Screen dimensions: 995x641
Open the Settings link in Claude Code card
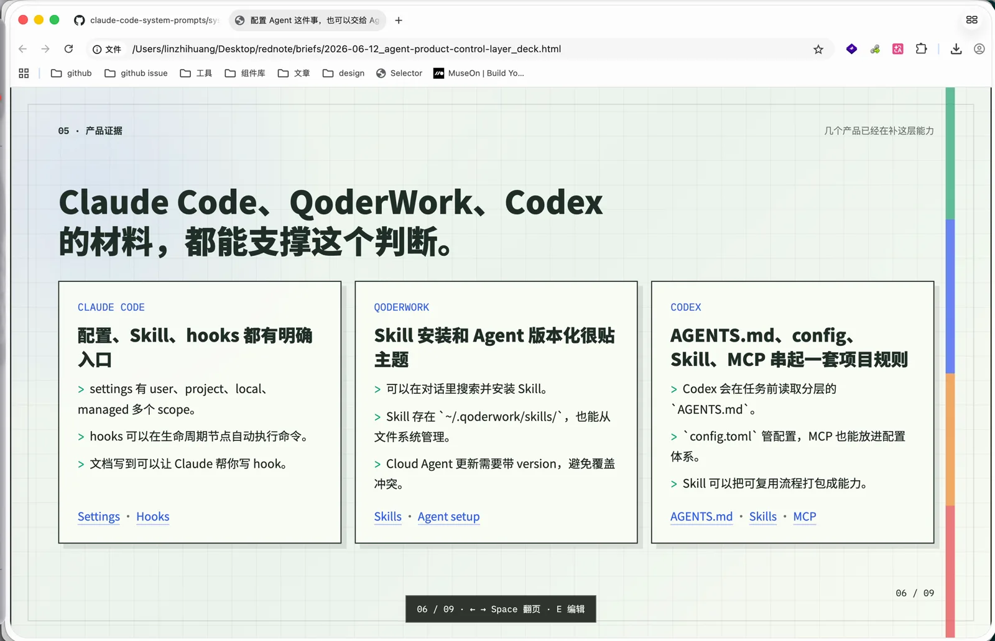point(99,517)
